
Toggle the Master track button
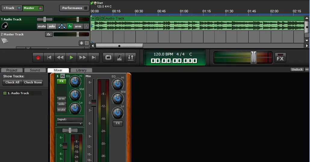(33, 8)
